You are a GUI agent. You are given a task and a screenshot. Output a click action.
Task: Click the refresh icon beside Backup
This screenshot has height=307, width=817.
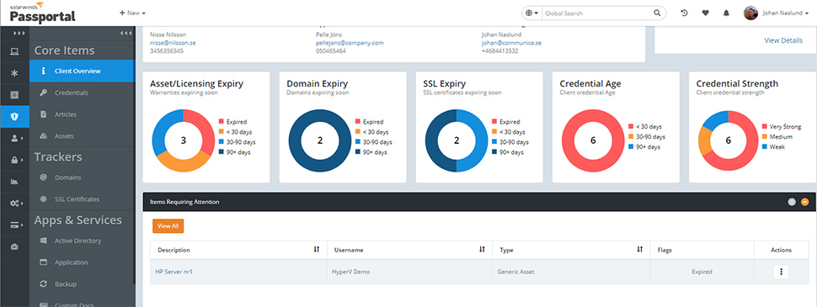[x=44, y=284]
